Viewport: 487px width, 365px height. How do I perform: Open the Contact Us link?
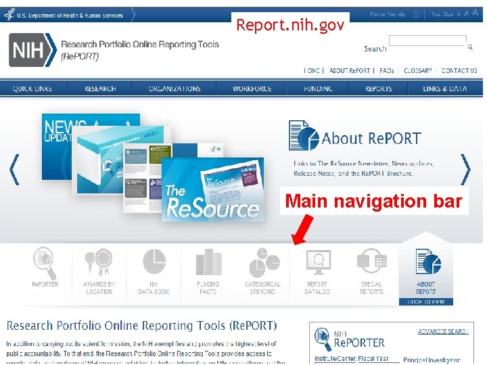(459, 71)
